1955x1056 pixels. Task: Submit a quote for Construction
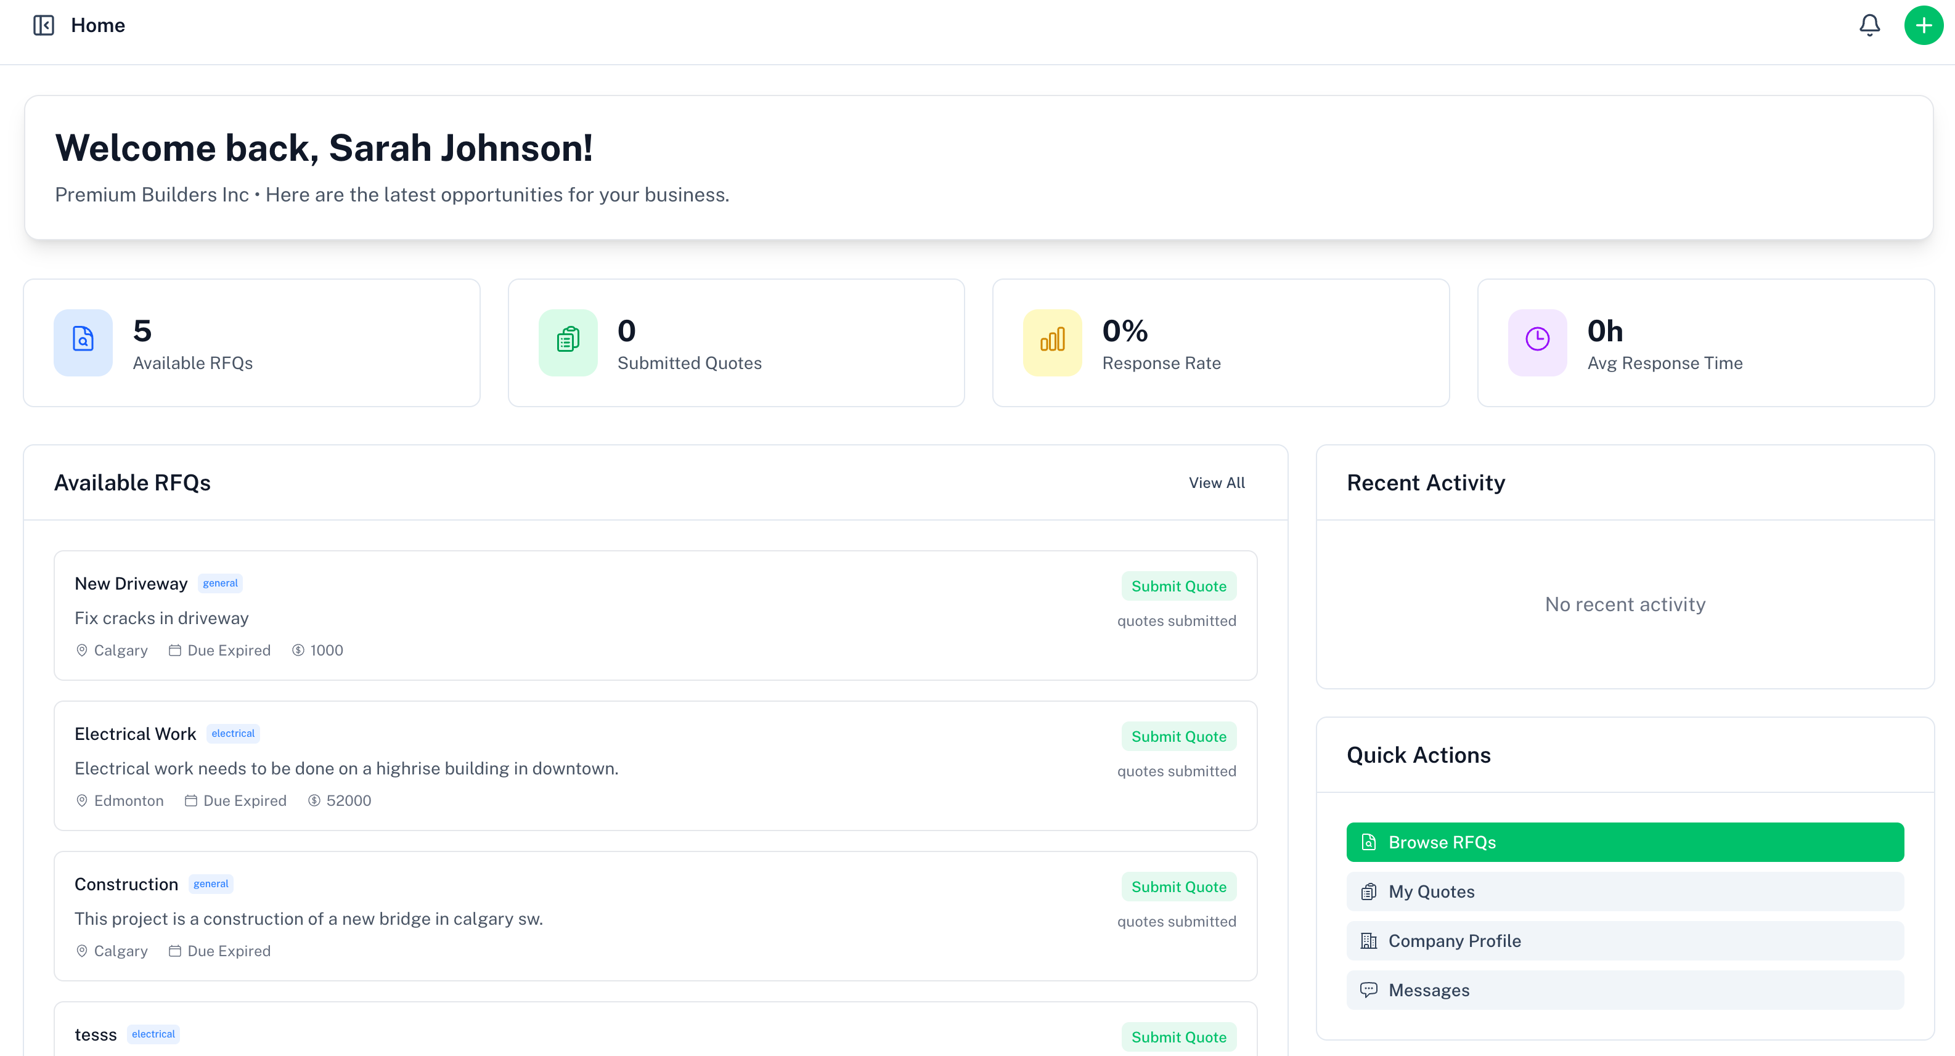(x=1178, y=886)
